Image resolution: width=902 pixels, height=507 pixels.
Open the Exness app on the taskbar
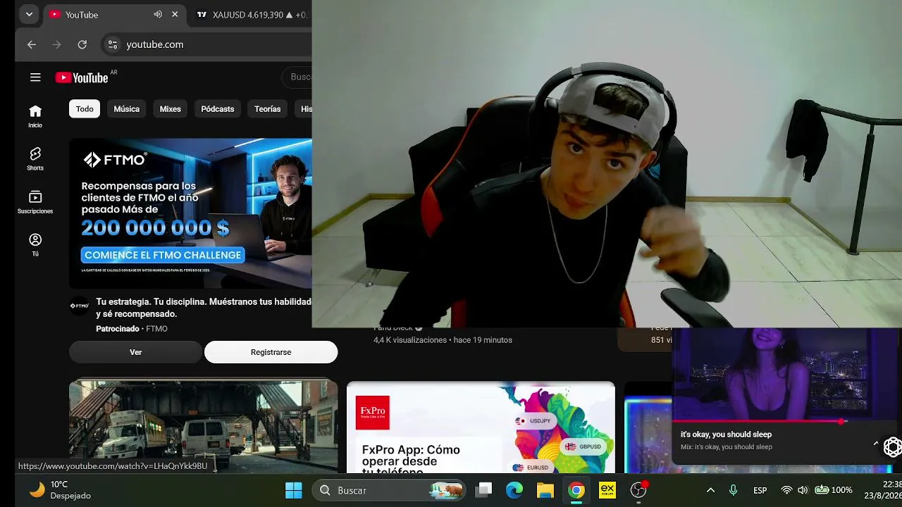click(607, 490)
